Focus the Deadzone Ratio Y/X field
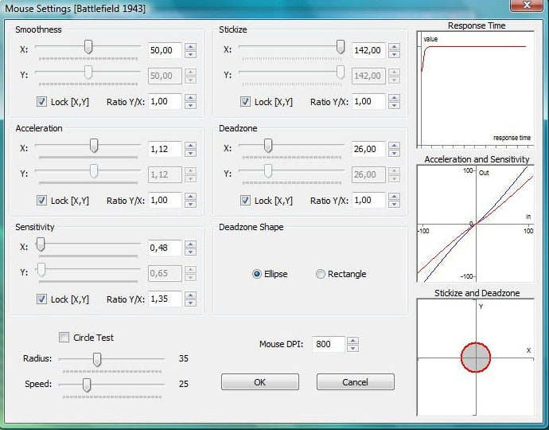Screen dimensions: 549x430 (x=368, y=200)
